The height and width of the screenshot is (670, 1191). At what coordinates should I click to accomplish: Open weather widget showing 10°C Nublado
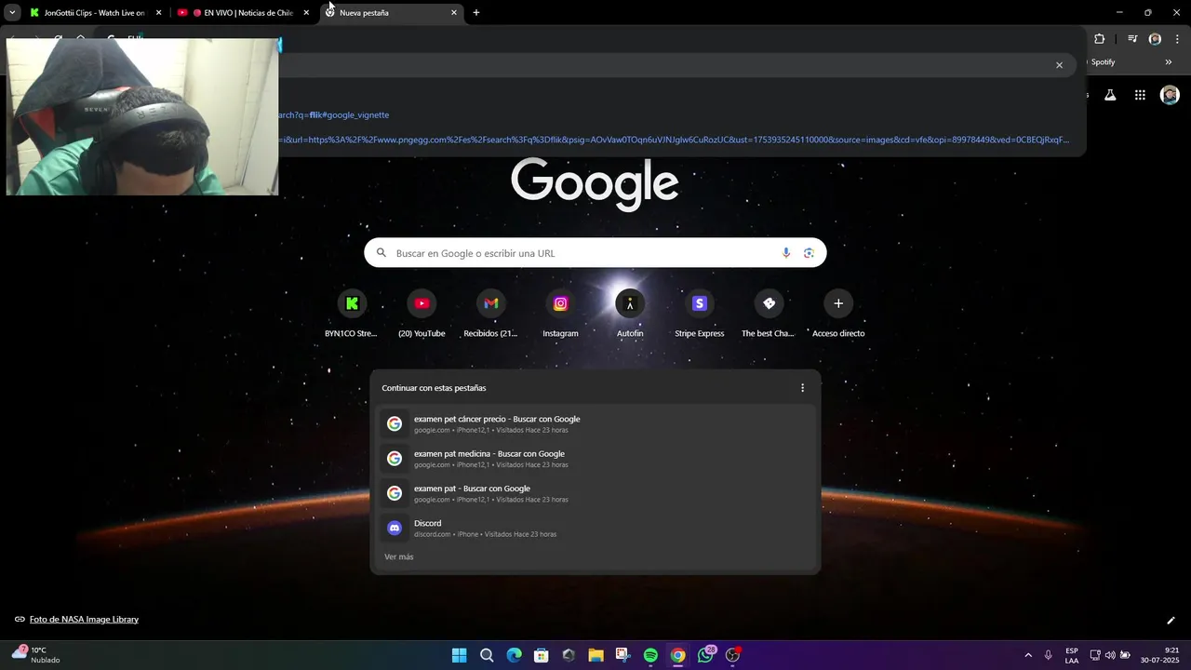click(x=37, y=655)
